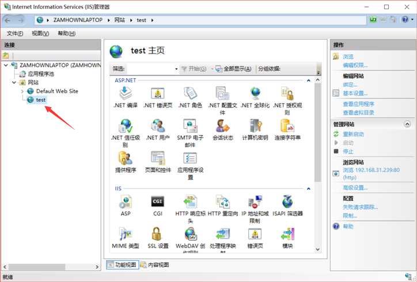Collapse the ASP.NET group section
The image size is (417, 282).
(x=309, y=80)
